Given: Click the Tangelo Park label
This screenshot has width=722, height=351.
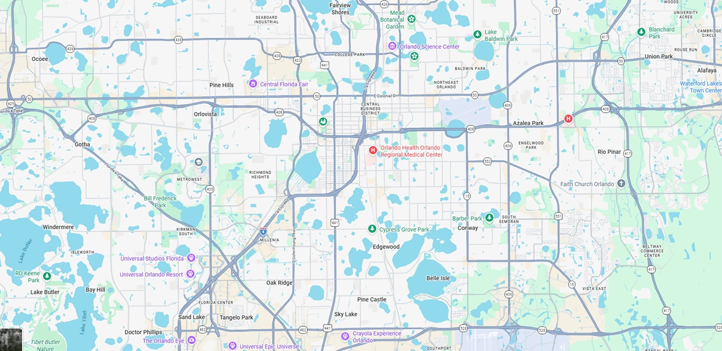Looking at the screenshot, I should 236,318.
